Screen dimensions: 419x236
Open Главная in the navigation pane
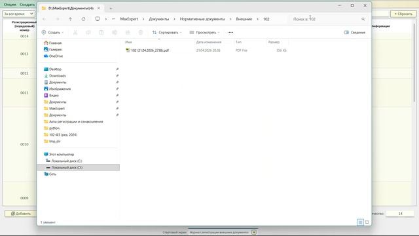(x=55, y=43)
